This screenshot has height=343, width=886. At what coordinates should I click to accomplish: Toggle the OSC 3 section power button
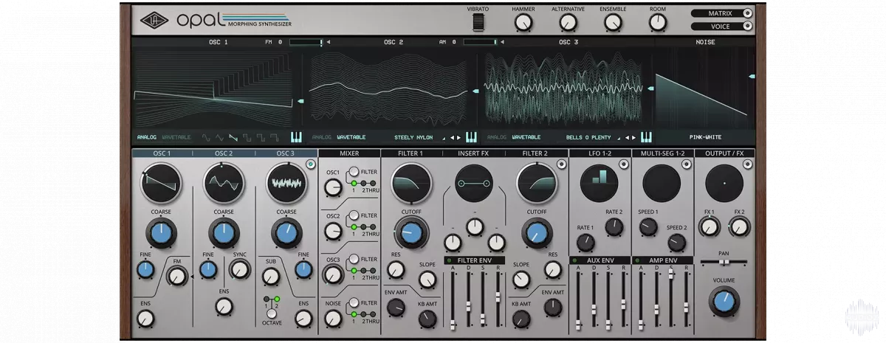click(x=310, y=164)
